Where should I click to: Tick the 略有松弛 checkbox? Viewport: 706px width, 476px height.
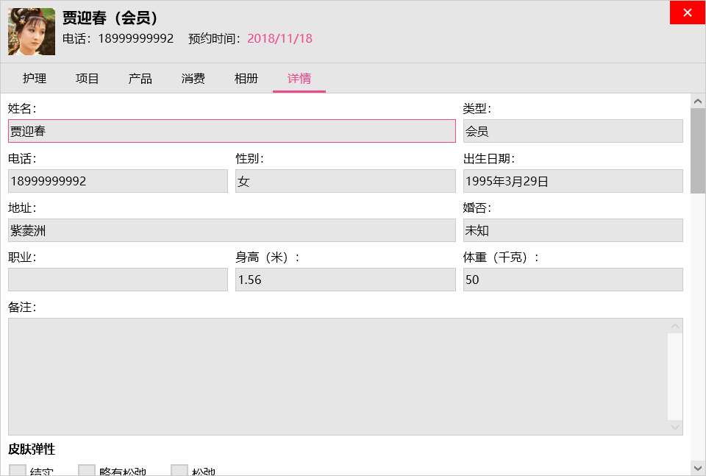[x=87, y=471]
